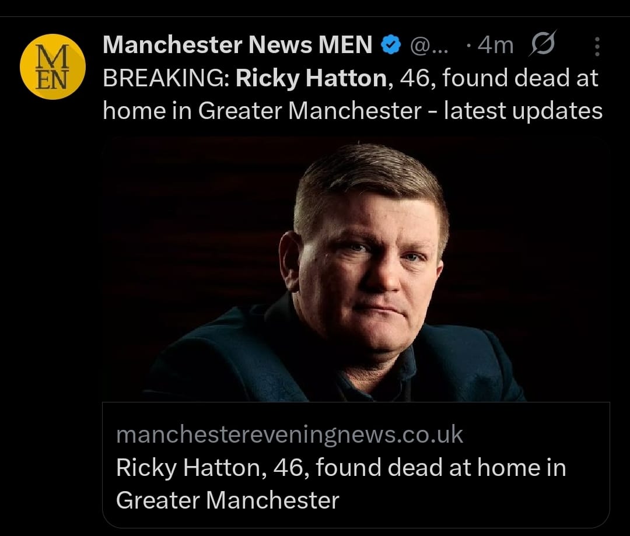
Task: Open the three-dot more options menu
Action: tap(597, 47)
